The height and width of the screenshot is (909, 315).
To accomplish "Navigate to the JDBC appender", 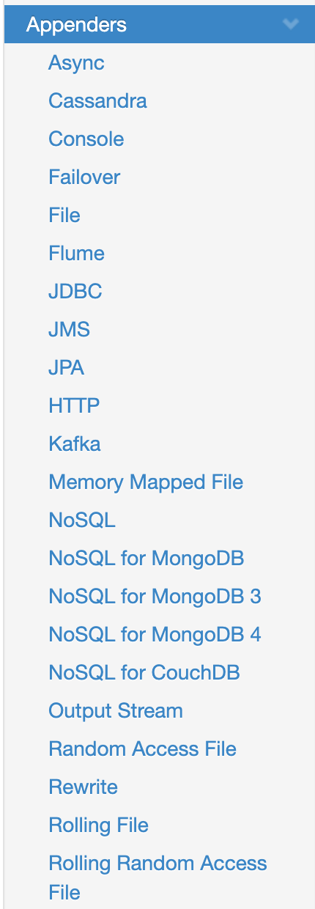I will pos(75,292).
